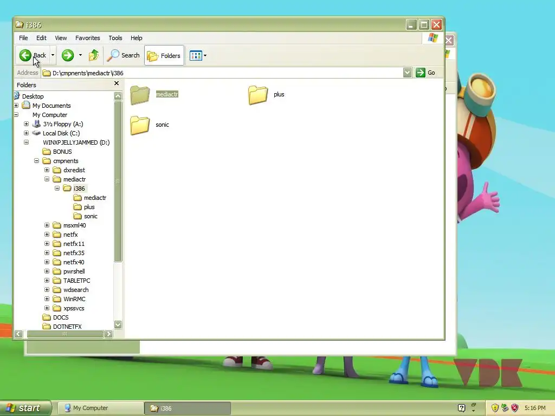Select 3½ Floppy (A:) drive icon
This screenshot has width=555, height=416.
(x=36, y=124)
